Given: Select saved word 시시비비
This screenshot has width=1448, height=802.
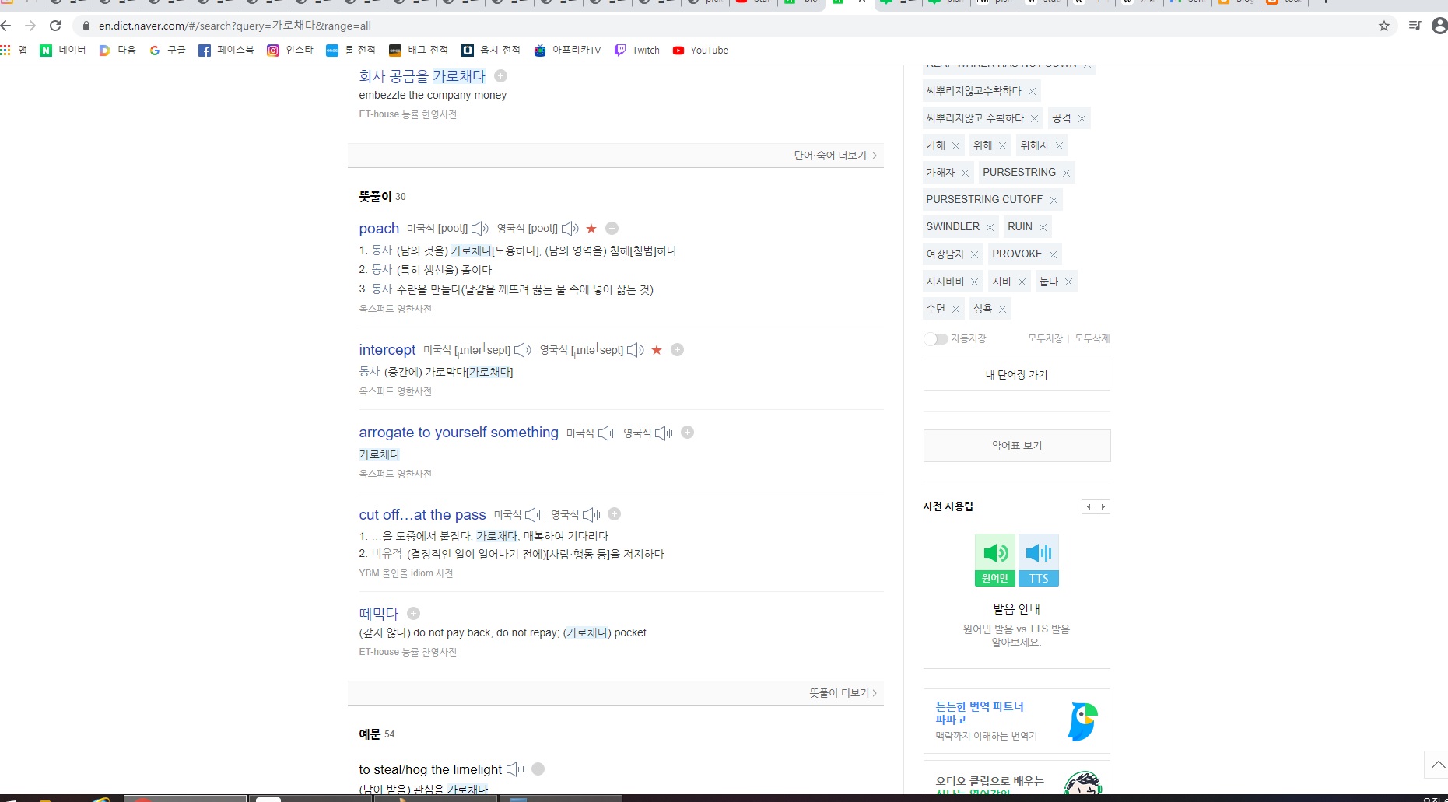Looking at the screenshot, I should (x=945, y=282).
